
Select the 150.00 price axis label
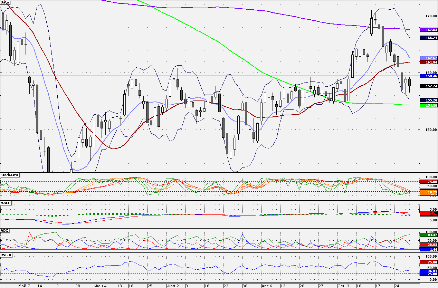point(431,129)
